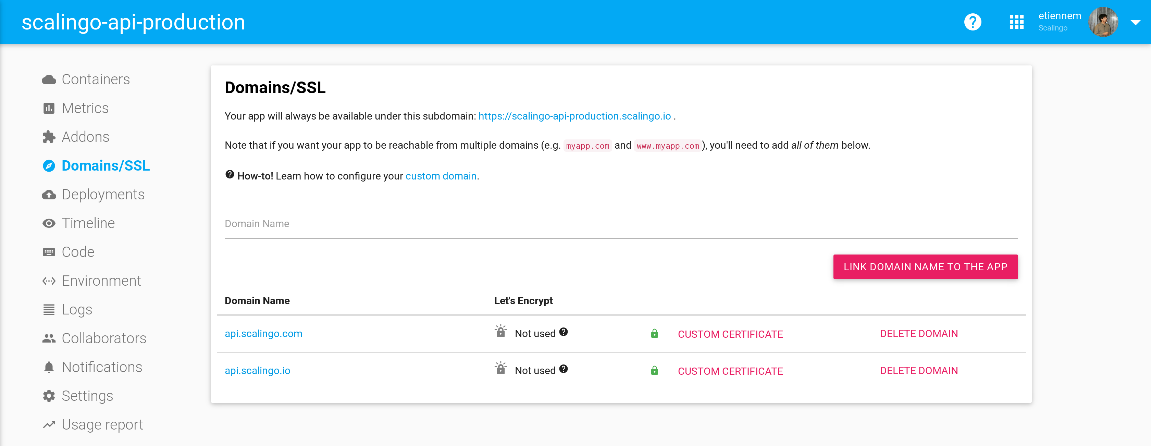The width and height of the screenshot is (1151, 446).
Task: Open the Code section label
Action: coord(78,252)
